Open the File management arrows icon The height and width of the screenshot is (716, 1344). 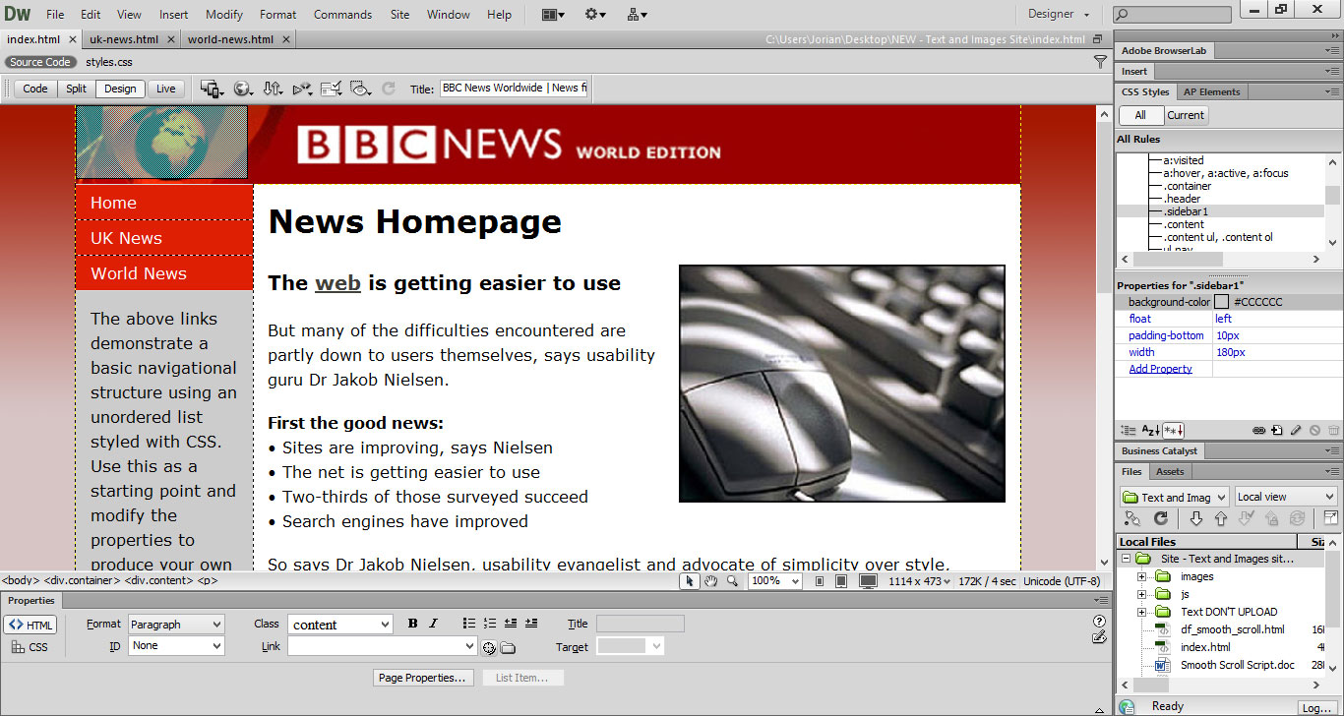click(273, 89)
